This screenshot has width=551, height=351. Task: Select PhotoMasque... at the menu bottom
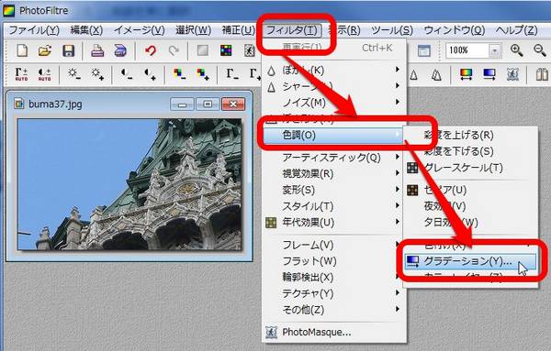click(x=334, y=332)
